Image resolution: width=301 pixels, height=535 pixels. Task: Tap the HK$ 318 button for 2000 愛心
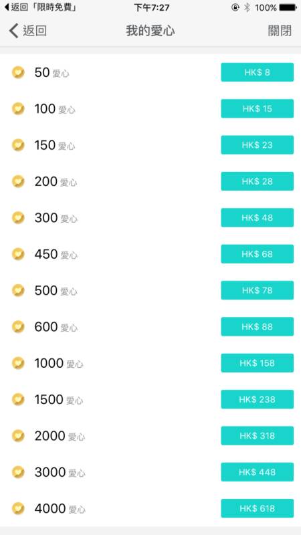[x=258, y=436]
